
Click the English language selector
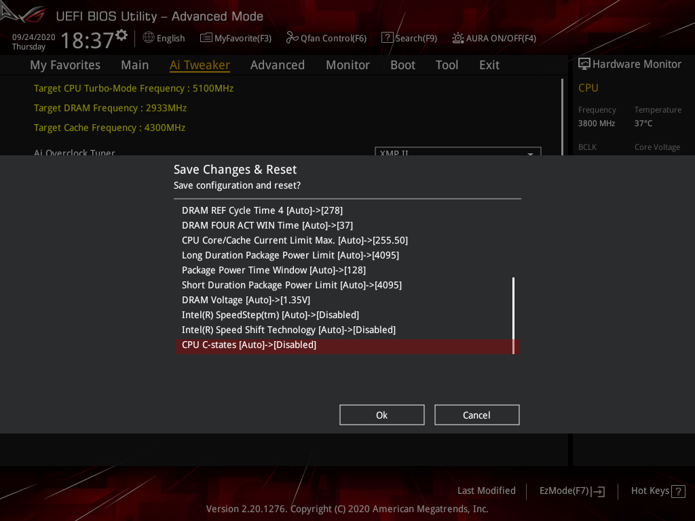pos(170,39)
